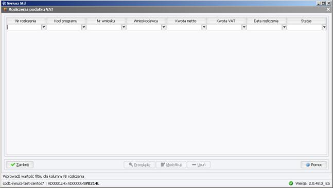Open the Kwota VAT filter dropdown arrow
This screenshot has width=333, height=188.
244,27
